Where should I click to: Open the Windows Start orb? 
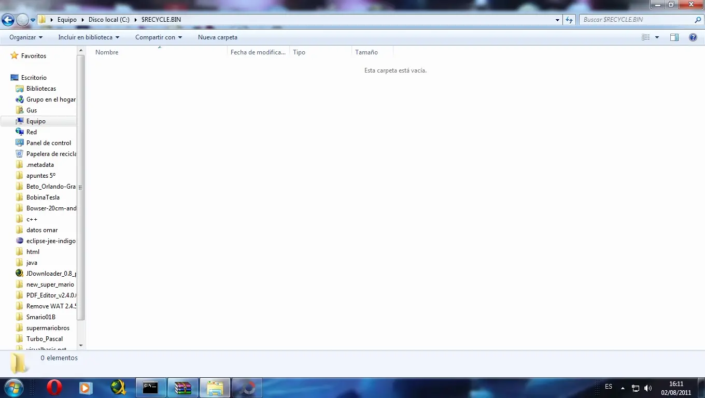[13, 387]
